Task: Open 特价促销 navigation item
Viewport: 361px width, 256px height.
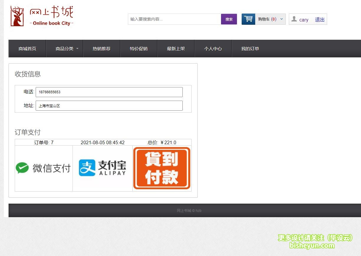Action: [139, 49]
